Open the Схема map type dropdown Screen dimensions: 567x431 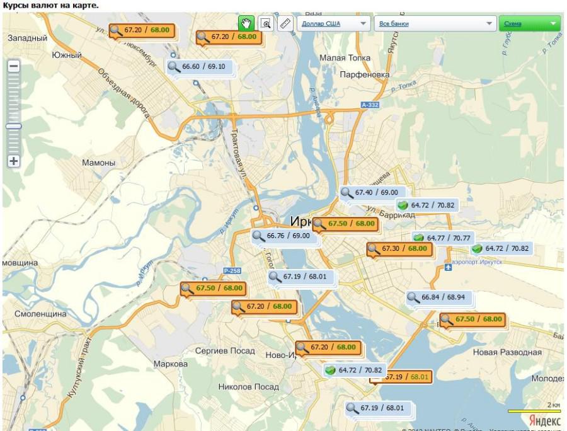tap(529, 23)
